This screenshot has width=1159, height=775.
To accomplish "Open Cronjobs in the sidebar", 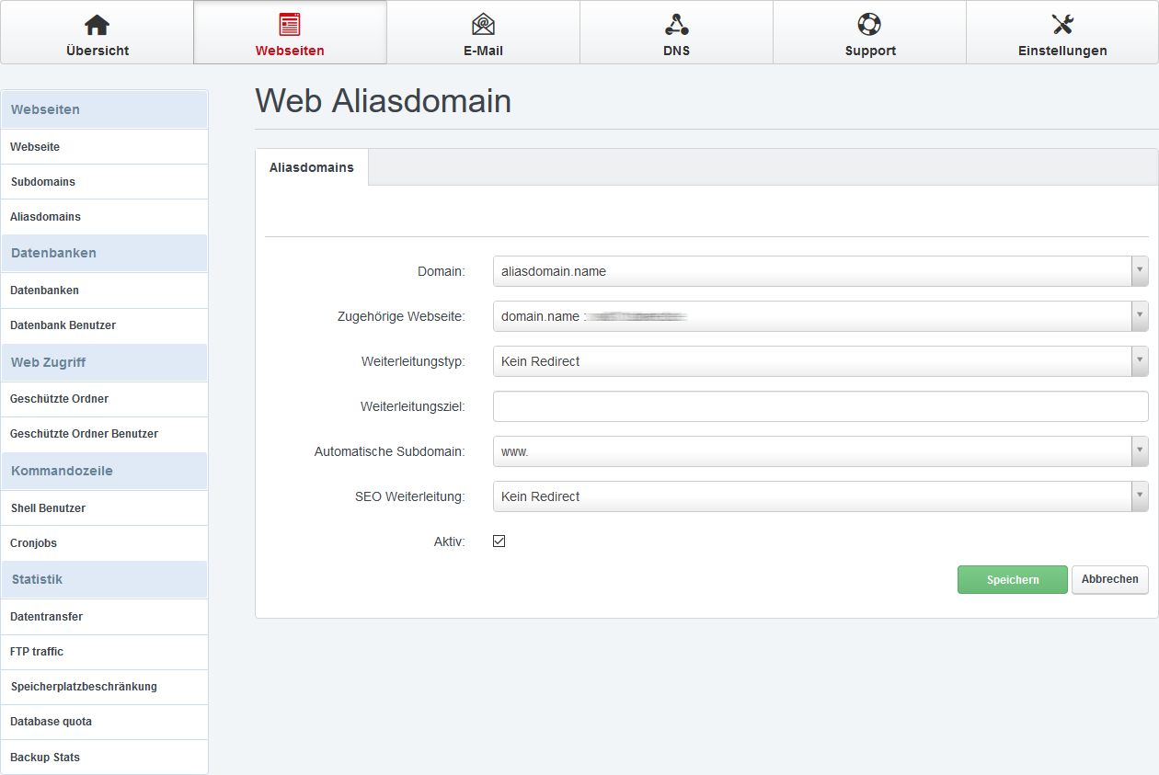I will (34, 543).
